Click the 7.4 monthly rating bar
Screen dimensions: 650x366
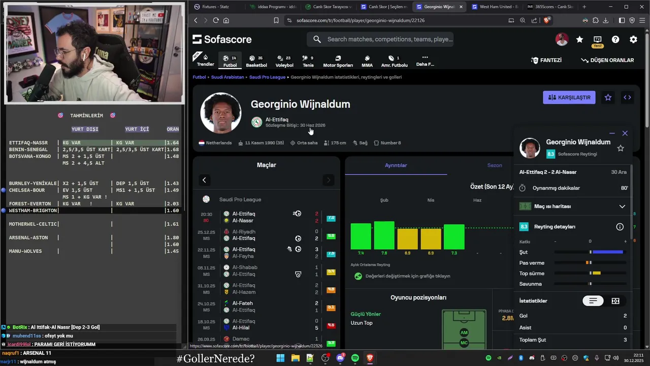point(361,236)
